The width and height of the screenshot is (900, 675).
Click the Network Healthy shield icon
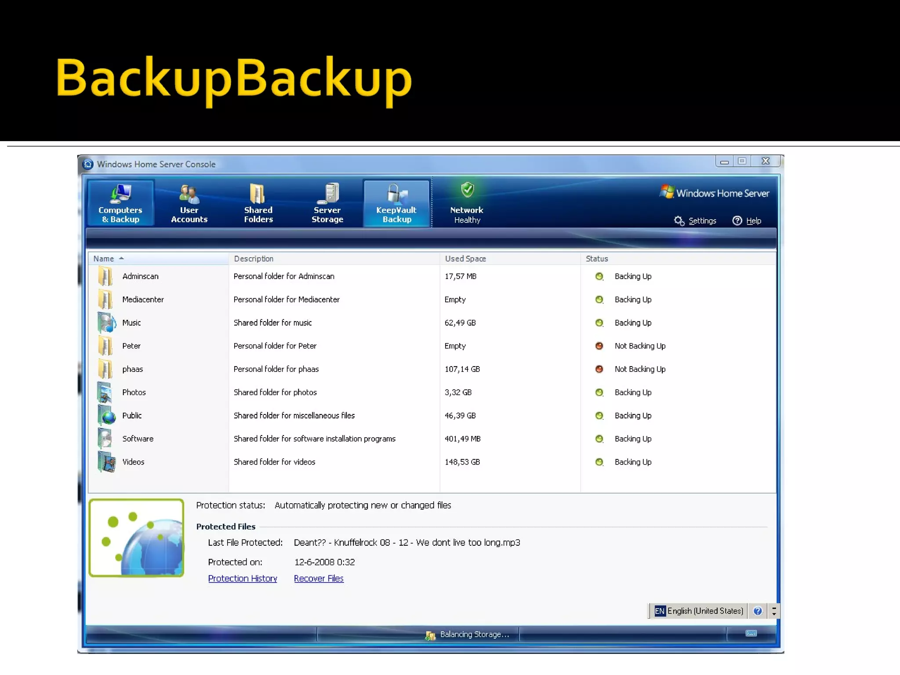[467, 190]
